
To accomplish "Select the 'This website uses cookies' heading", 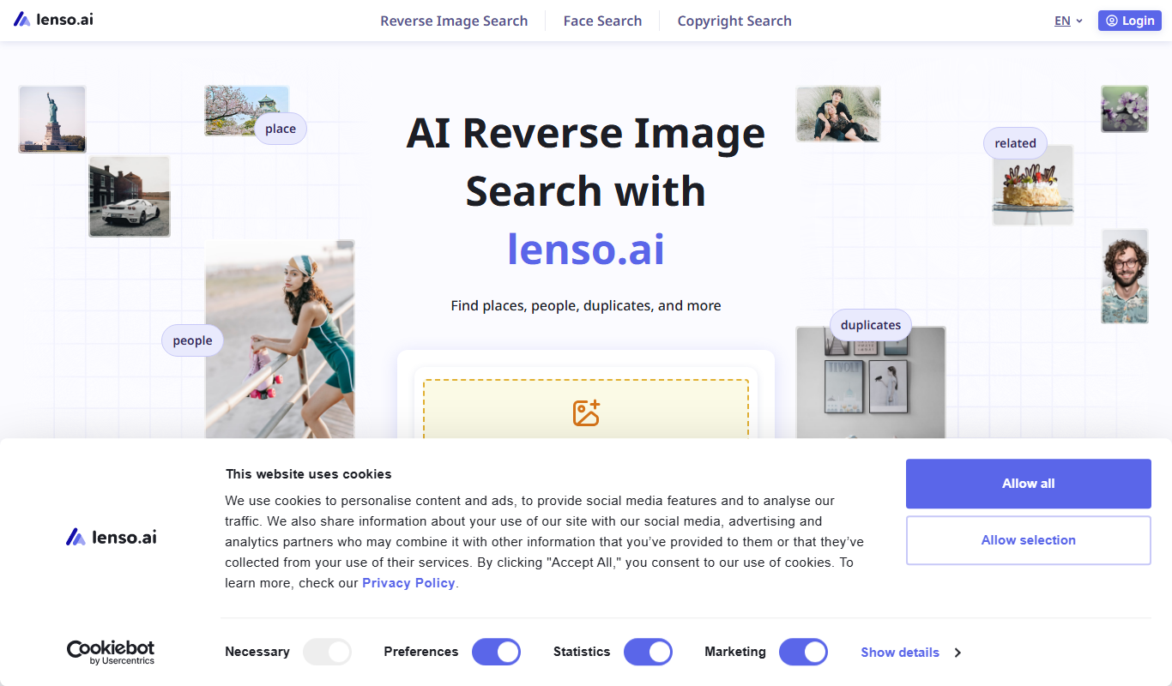I will 308,474.
